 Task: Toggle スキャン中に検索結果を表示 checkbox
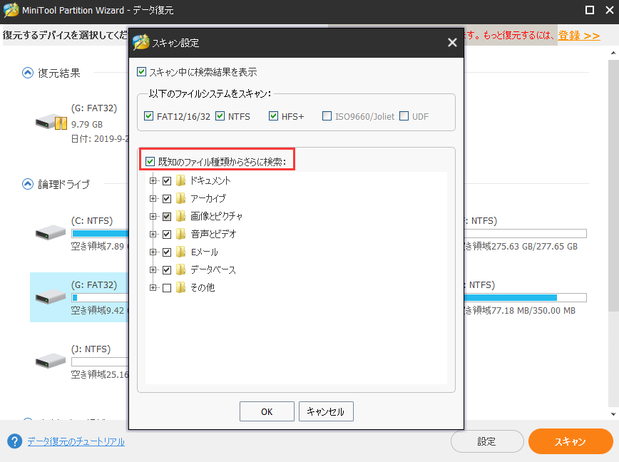(x=141, y=72)
